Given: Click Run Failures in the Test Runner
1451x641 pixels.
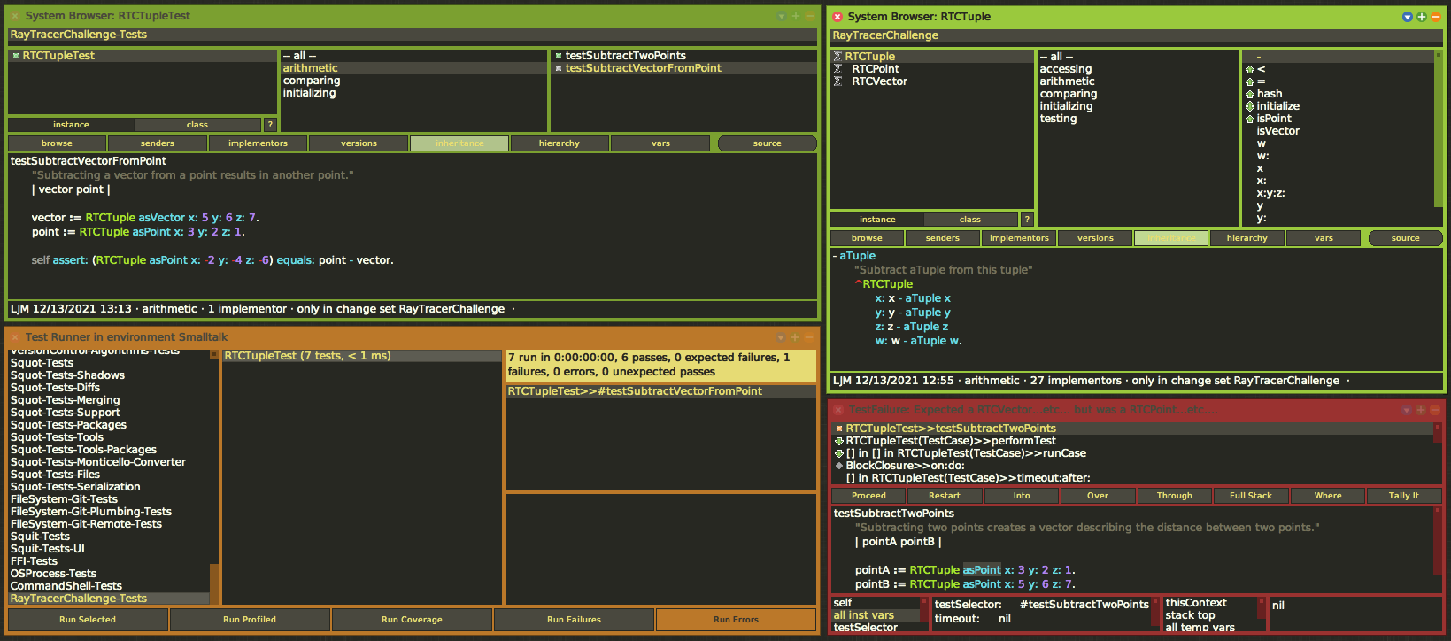Looking at the screenshot, I should 574,620.
